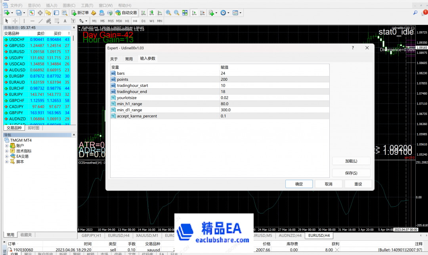Switch chart to line chart icon
The image size is (428, 255).
pyautogui.click(x=160, y=13)
